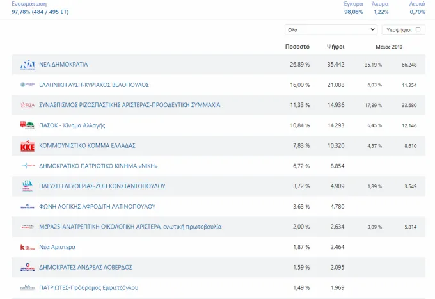Click the Ψήφοι column header
This screenshot has height=299, width=435.
[x=336, y=47]
